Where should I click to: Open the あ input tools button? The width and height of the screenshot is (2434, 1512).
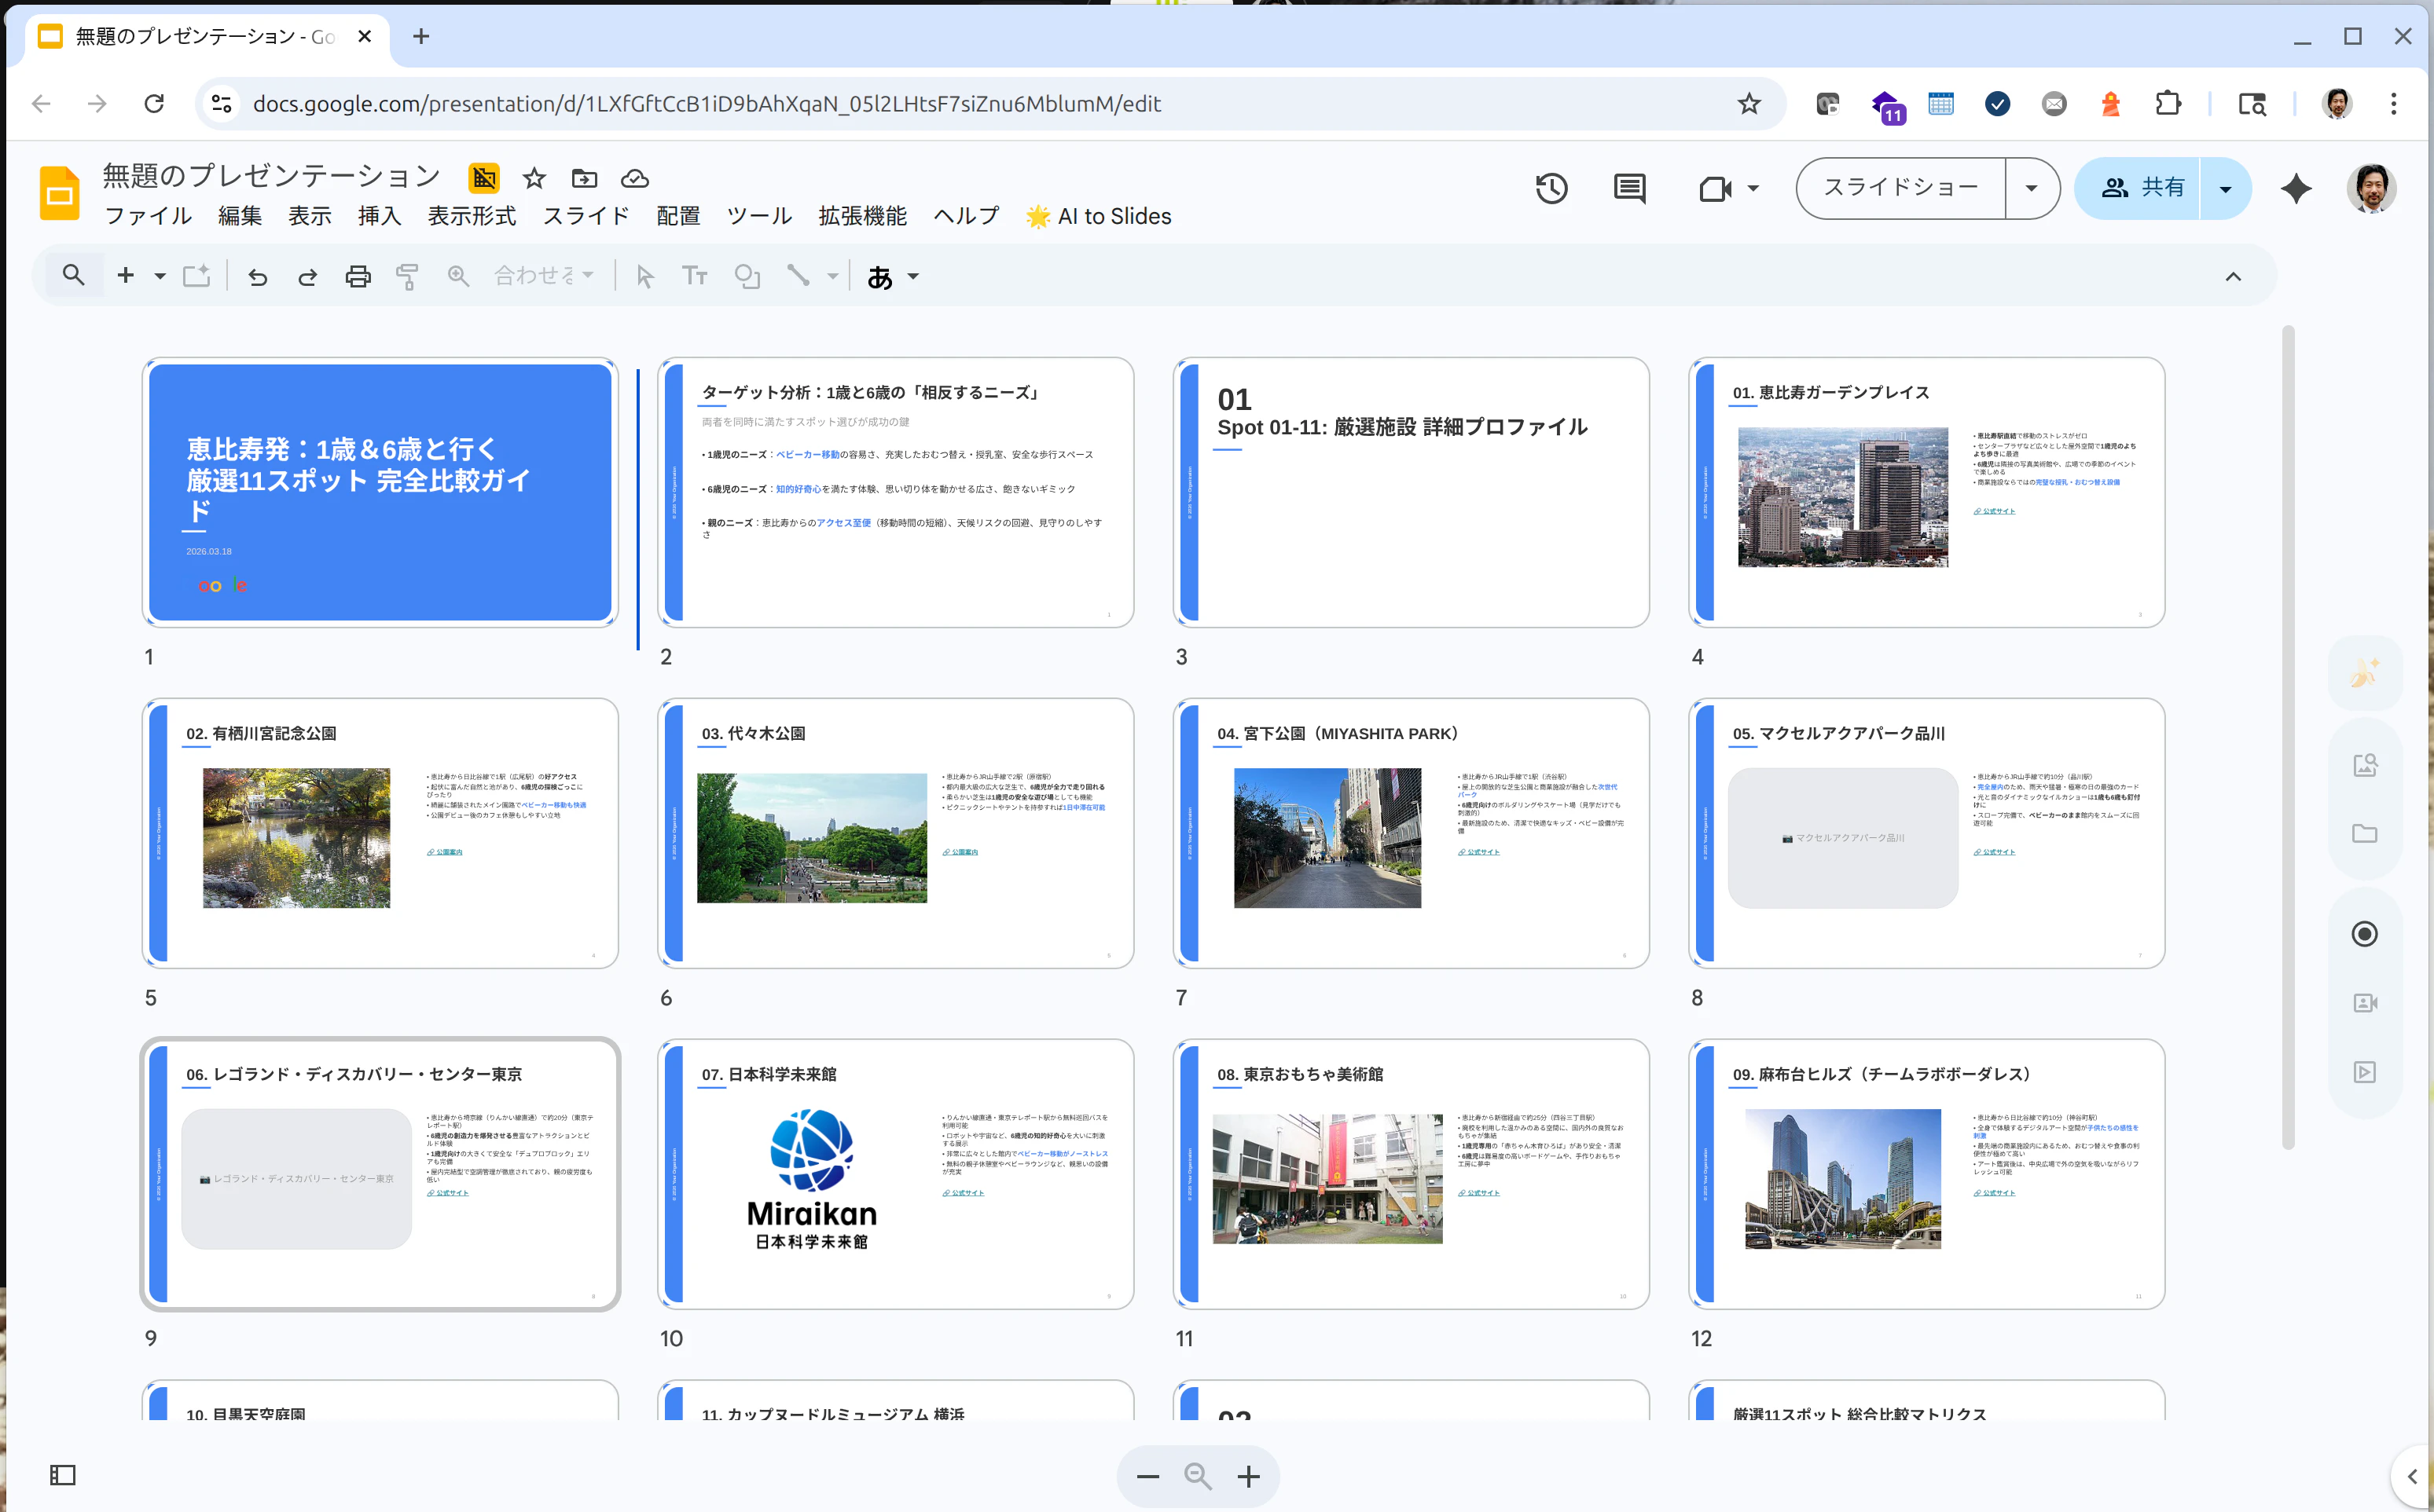pyautogui.click(x=879, y=277)
